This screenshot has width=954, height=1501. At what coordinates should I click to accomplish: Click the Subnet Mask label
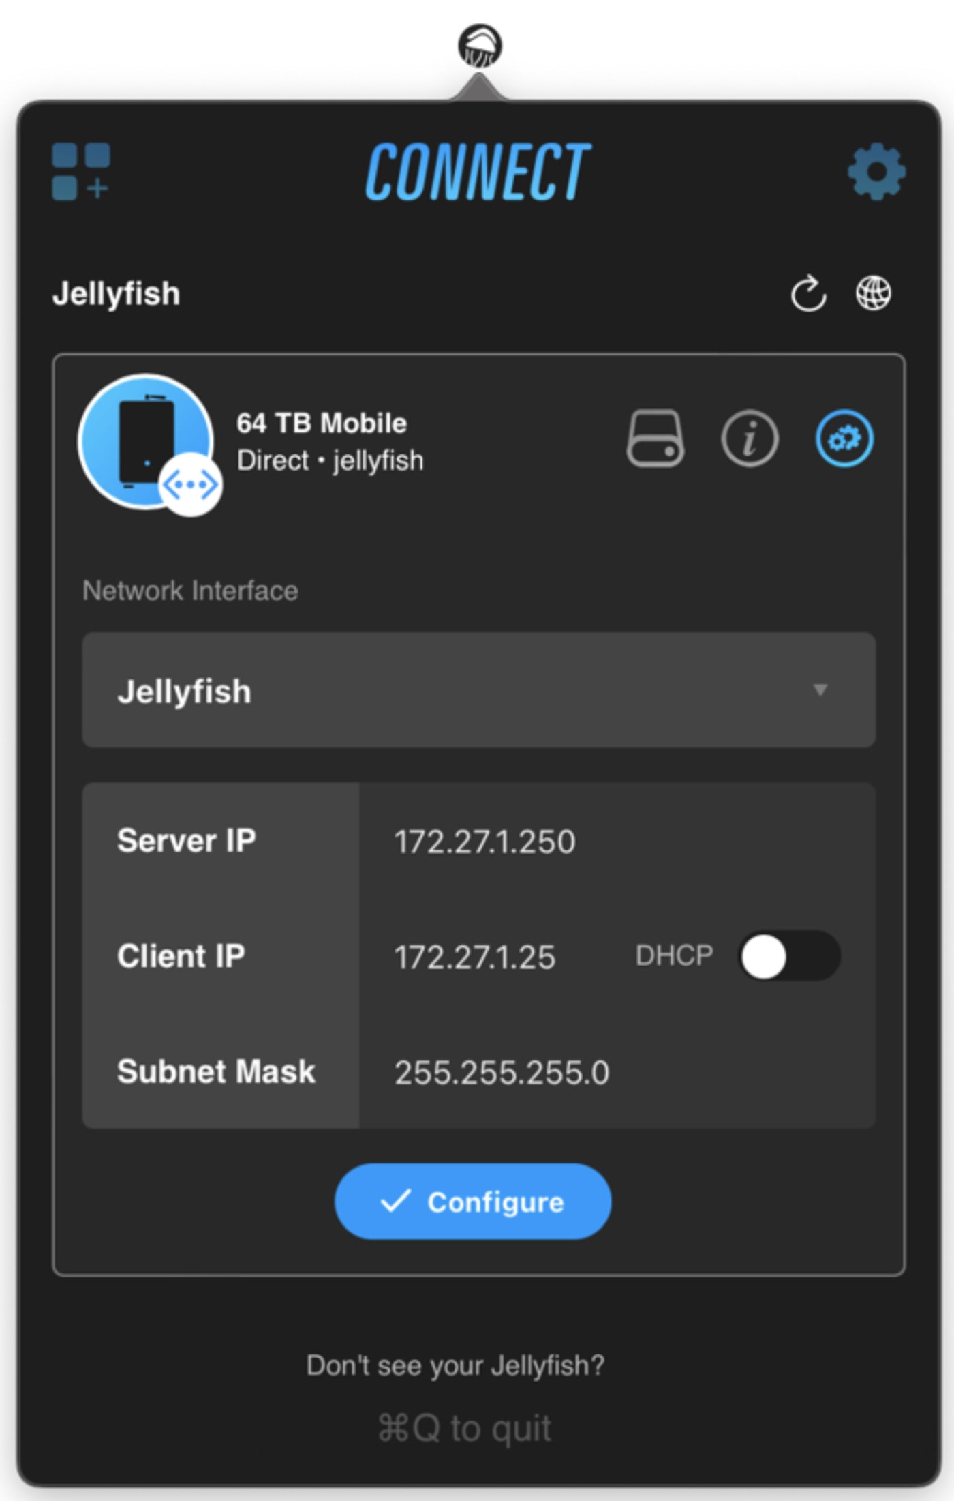click(216, 1071)
